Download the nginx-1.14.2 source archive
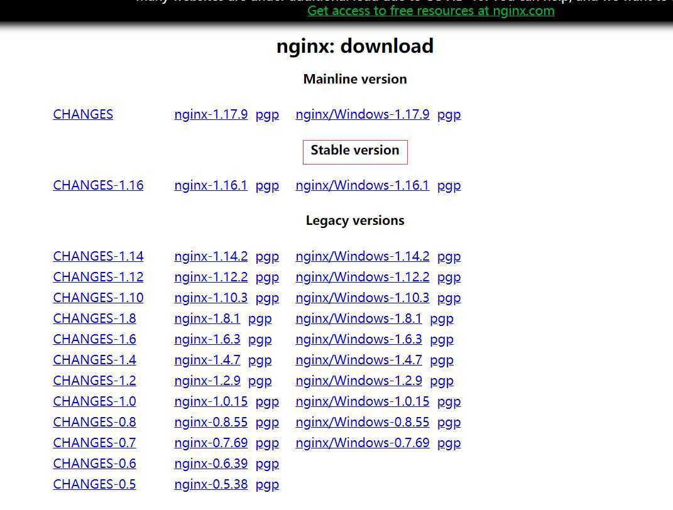The width and height of the screenshot is (673, 510). (x=211, y=256)
